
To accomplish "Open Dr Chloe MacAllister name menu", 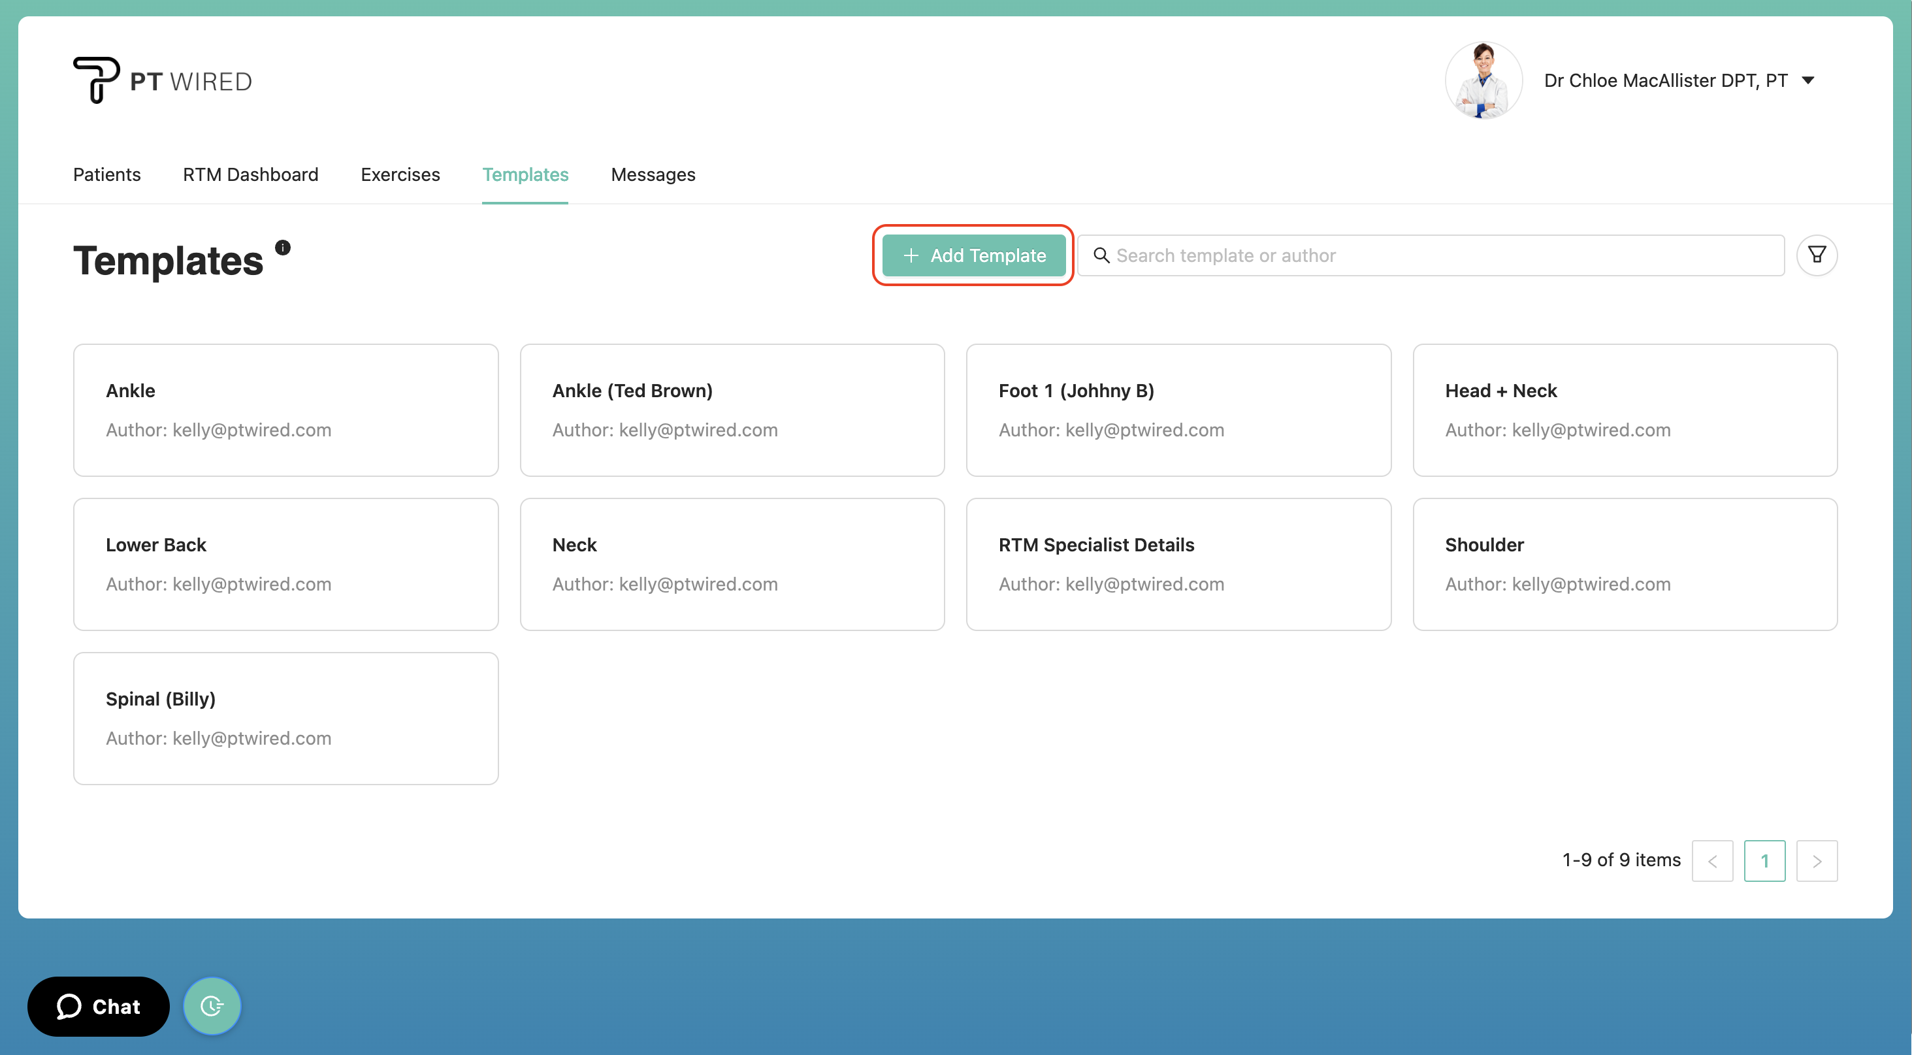I will (1665, 80).
